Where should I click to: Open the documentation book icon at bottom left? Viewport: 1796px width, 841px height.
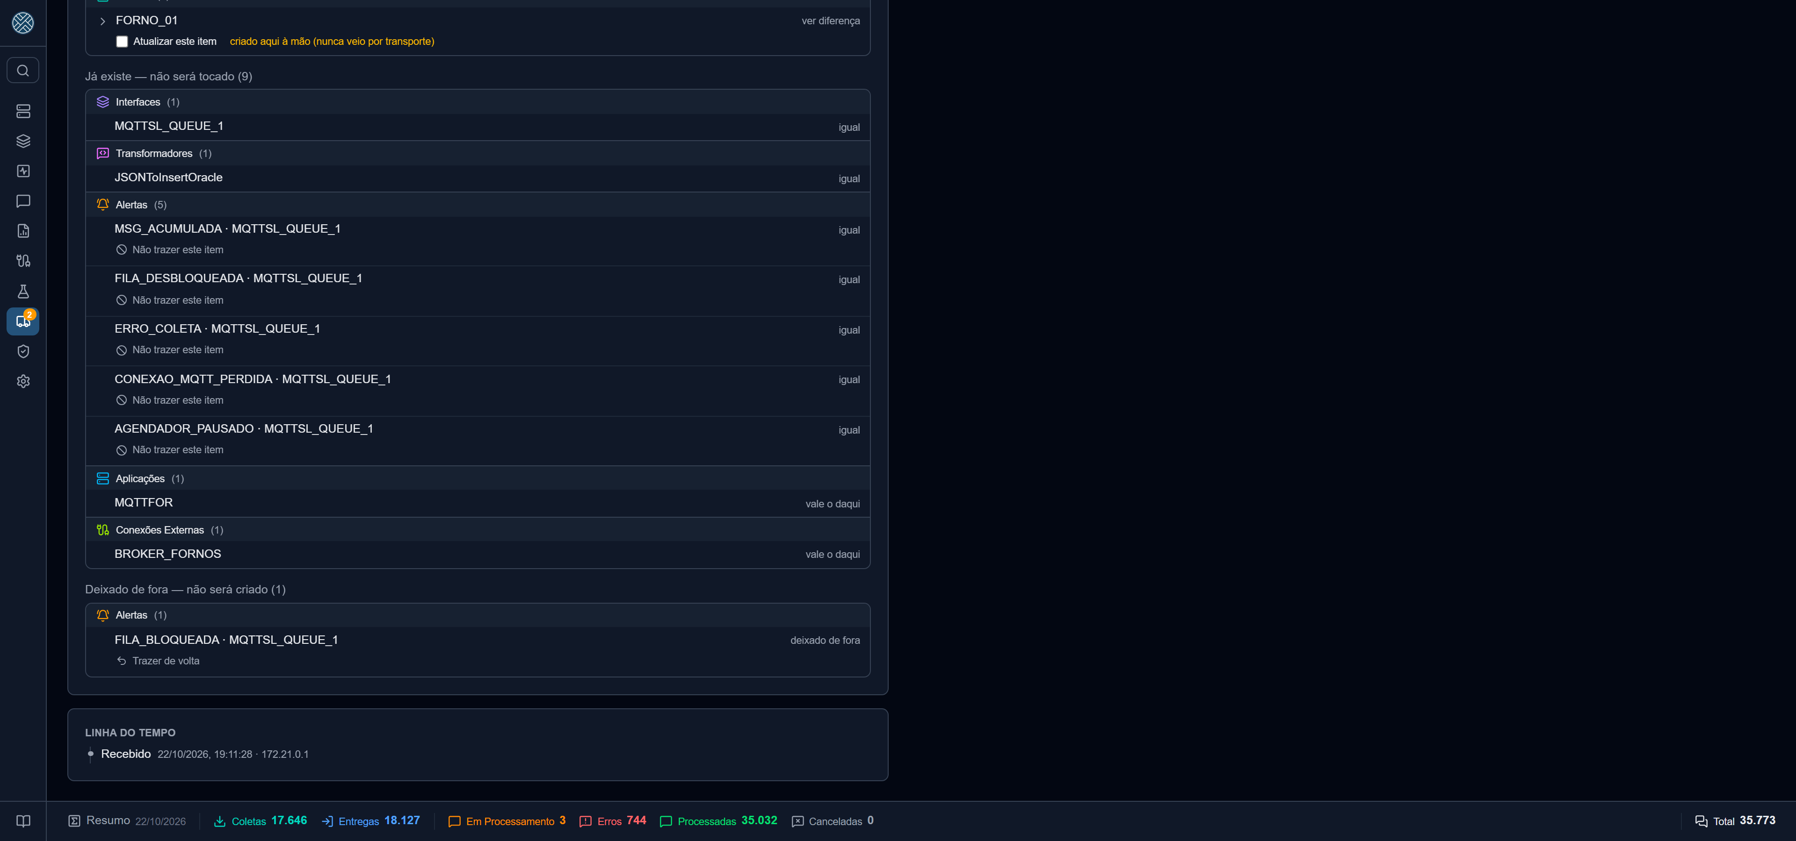[23, 821]
